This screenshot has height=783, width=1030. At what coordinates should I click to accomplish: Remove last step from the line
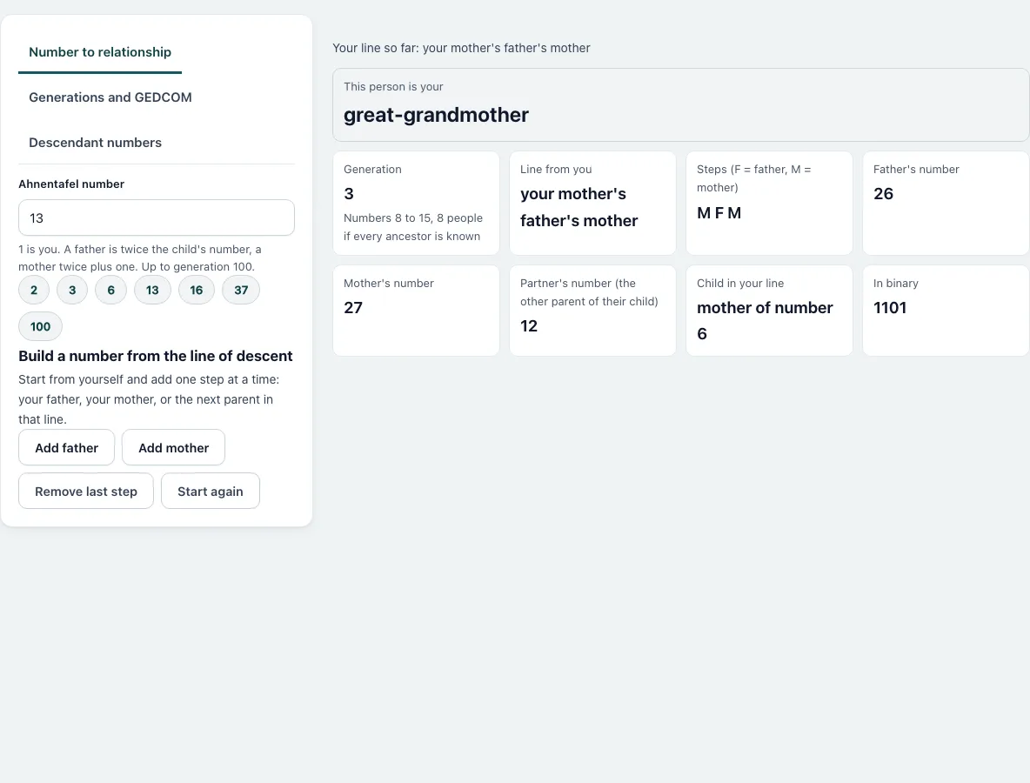coord(86,491)
